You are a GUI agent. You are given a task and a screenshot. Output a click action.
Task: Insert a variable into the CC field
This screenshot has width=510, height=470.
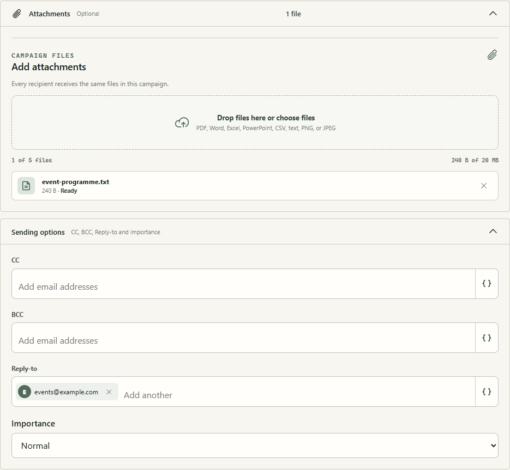[487, 284]
